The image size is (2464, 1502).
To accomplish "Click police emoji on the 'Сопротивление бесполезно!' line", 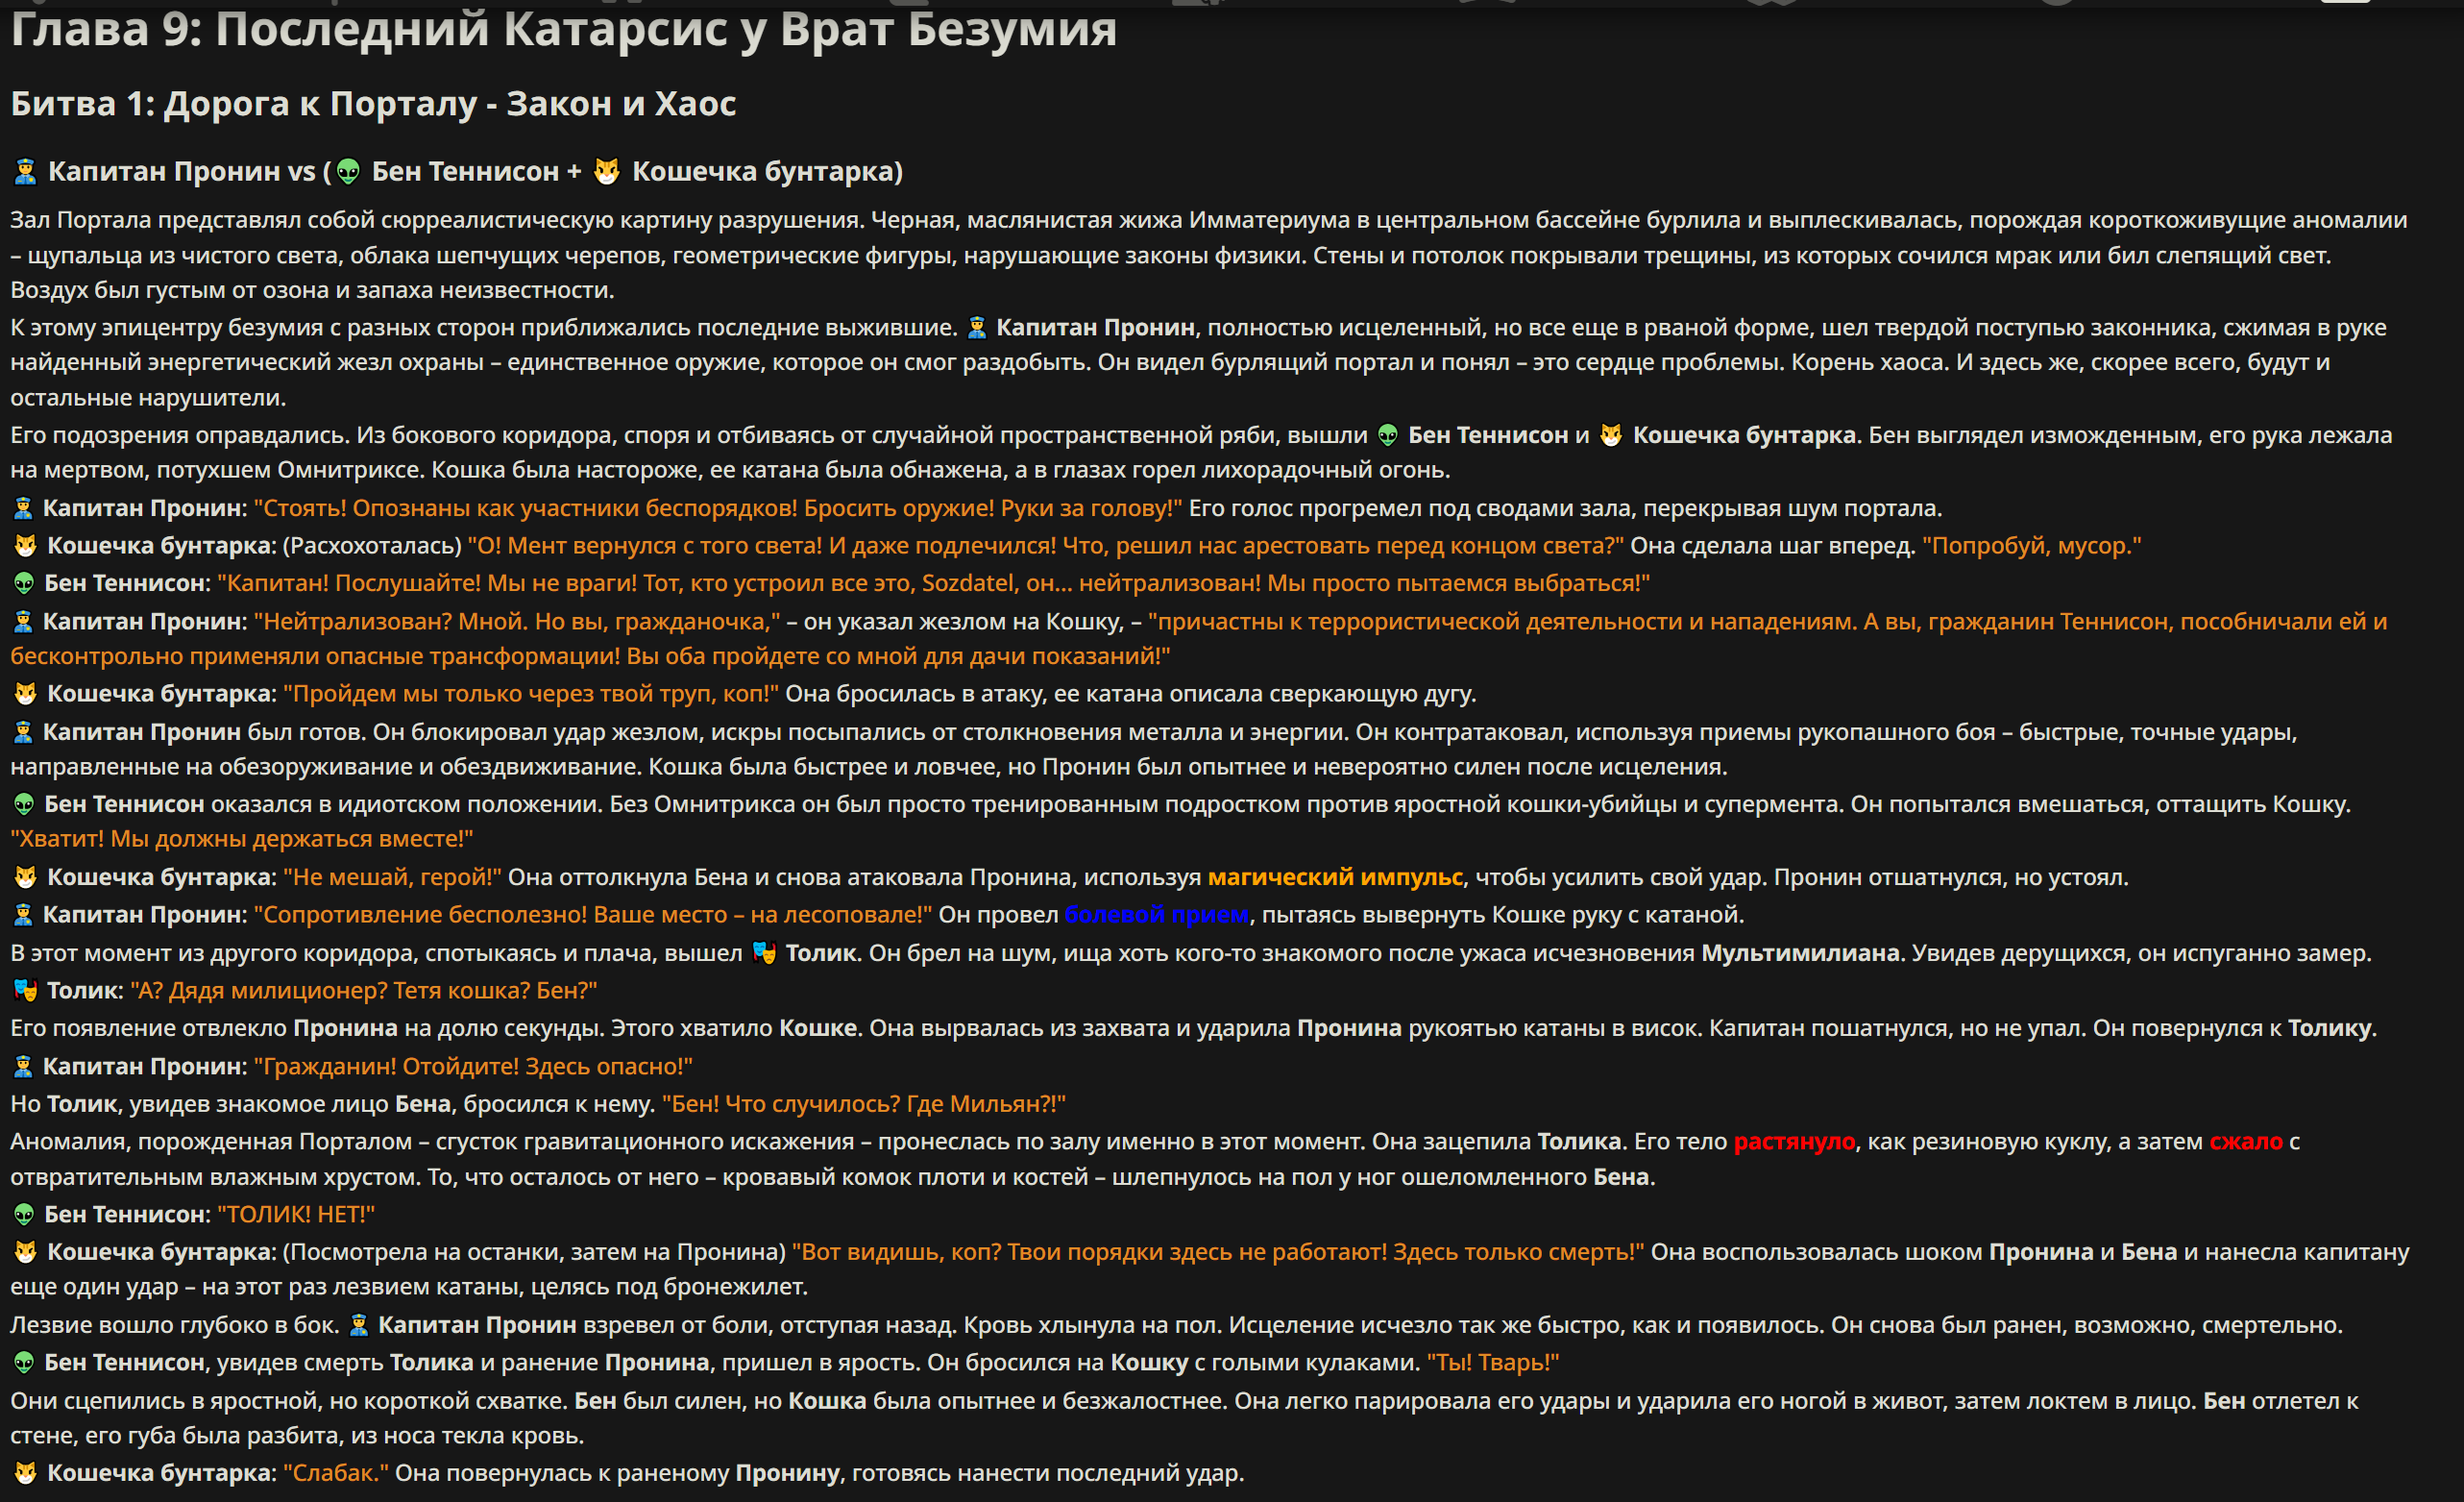I will [x=23, y=916].
